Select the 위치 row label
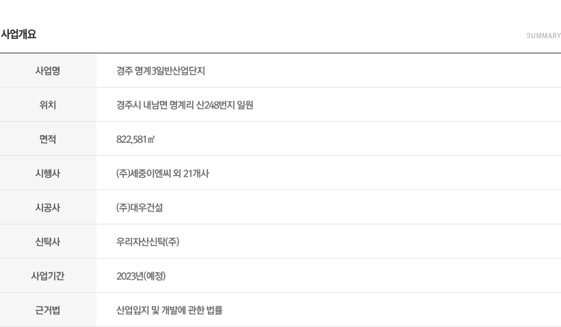The width and height of the screenshot is (561, 327). click(48, 105)
